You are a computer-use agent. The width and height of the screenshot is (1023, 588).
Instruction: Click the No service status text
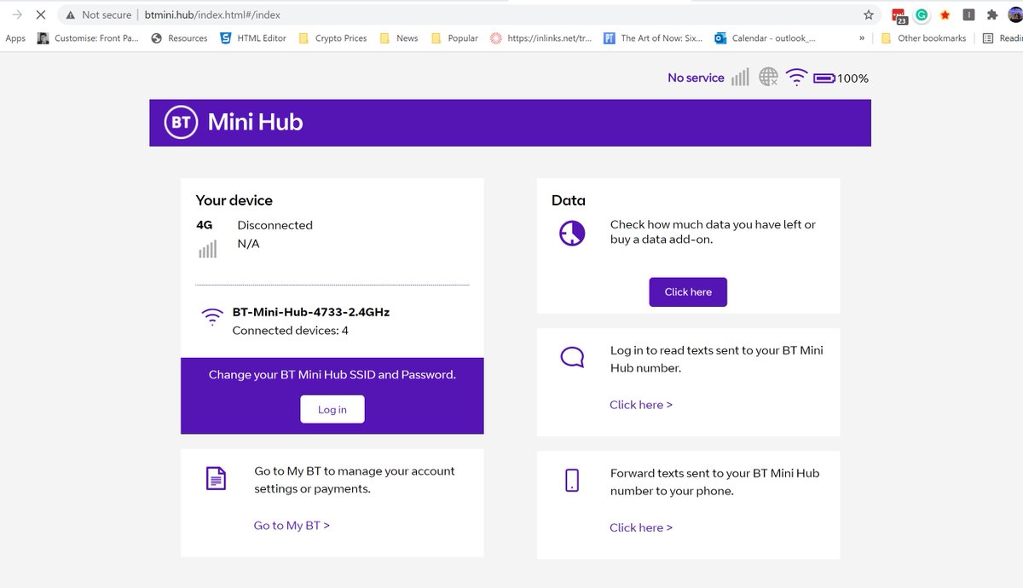(x=696, y=78)
